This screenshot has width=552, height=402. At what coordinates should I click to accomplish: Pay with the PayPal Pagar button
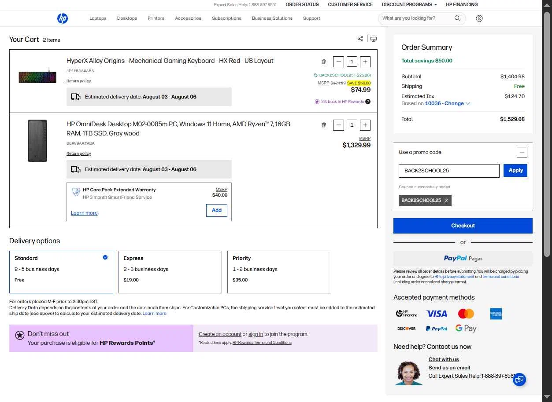[x=463, y=259]
